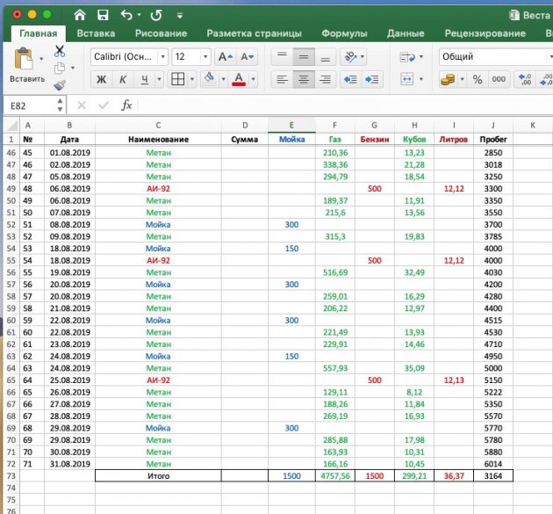
Task: Click the Name Box showing E82
Action: tap(33, 105)
